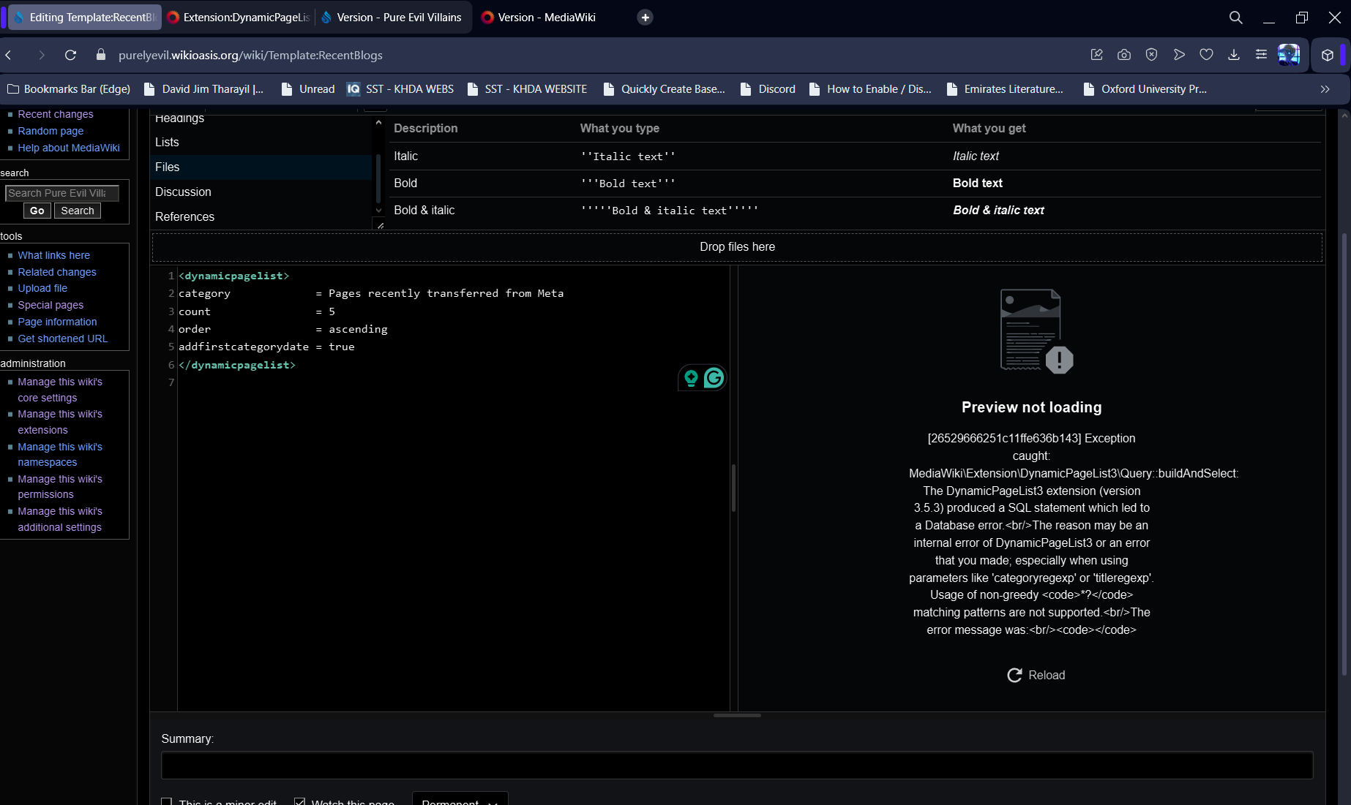Reload the current browser page

tap(71, 55)
